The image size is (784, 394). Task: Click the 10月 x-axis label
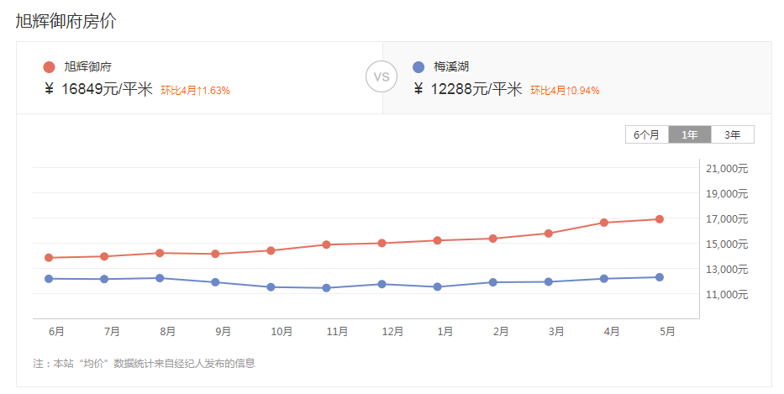click(282, 332)
